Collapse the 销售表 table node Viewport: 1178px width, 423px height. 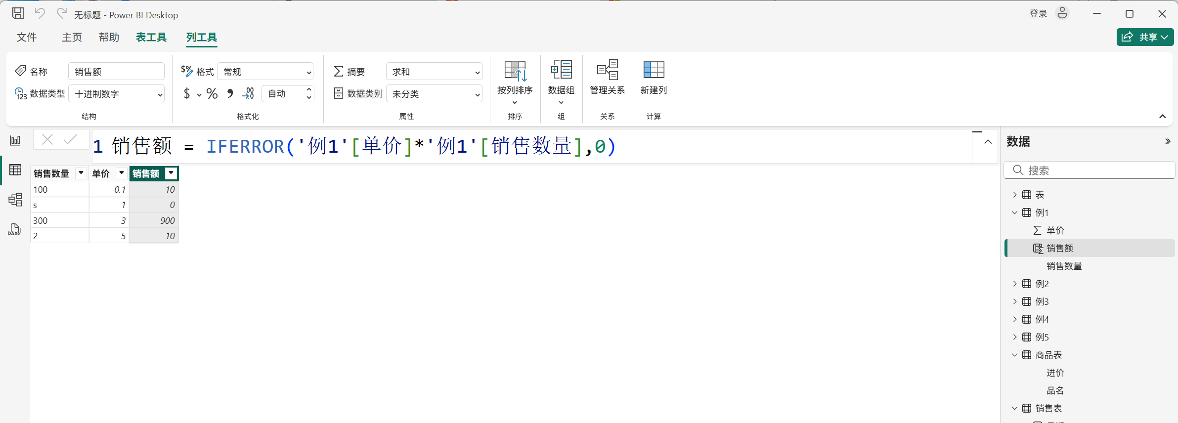pos(1015,408)
